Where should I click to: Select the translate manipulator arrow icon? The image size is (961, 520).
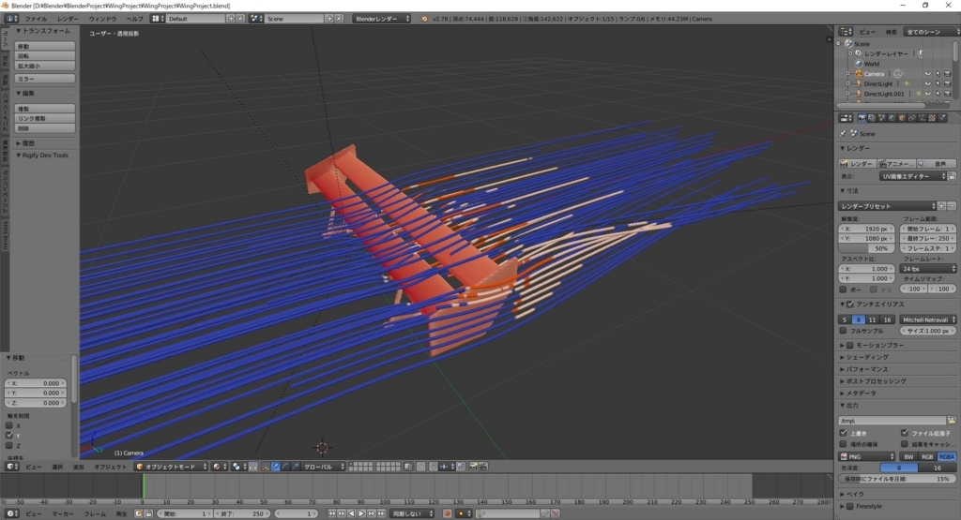pyautogui.click(x=276, y=467)
